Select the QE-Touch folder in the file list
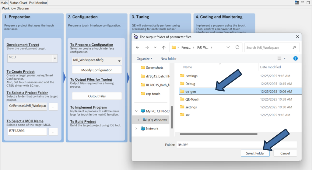The image size is (312, 170). [192, 99]
